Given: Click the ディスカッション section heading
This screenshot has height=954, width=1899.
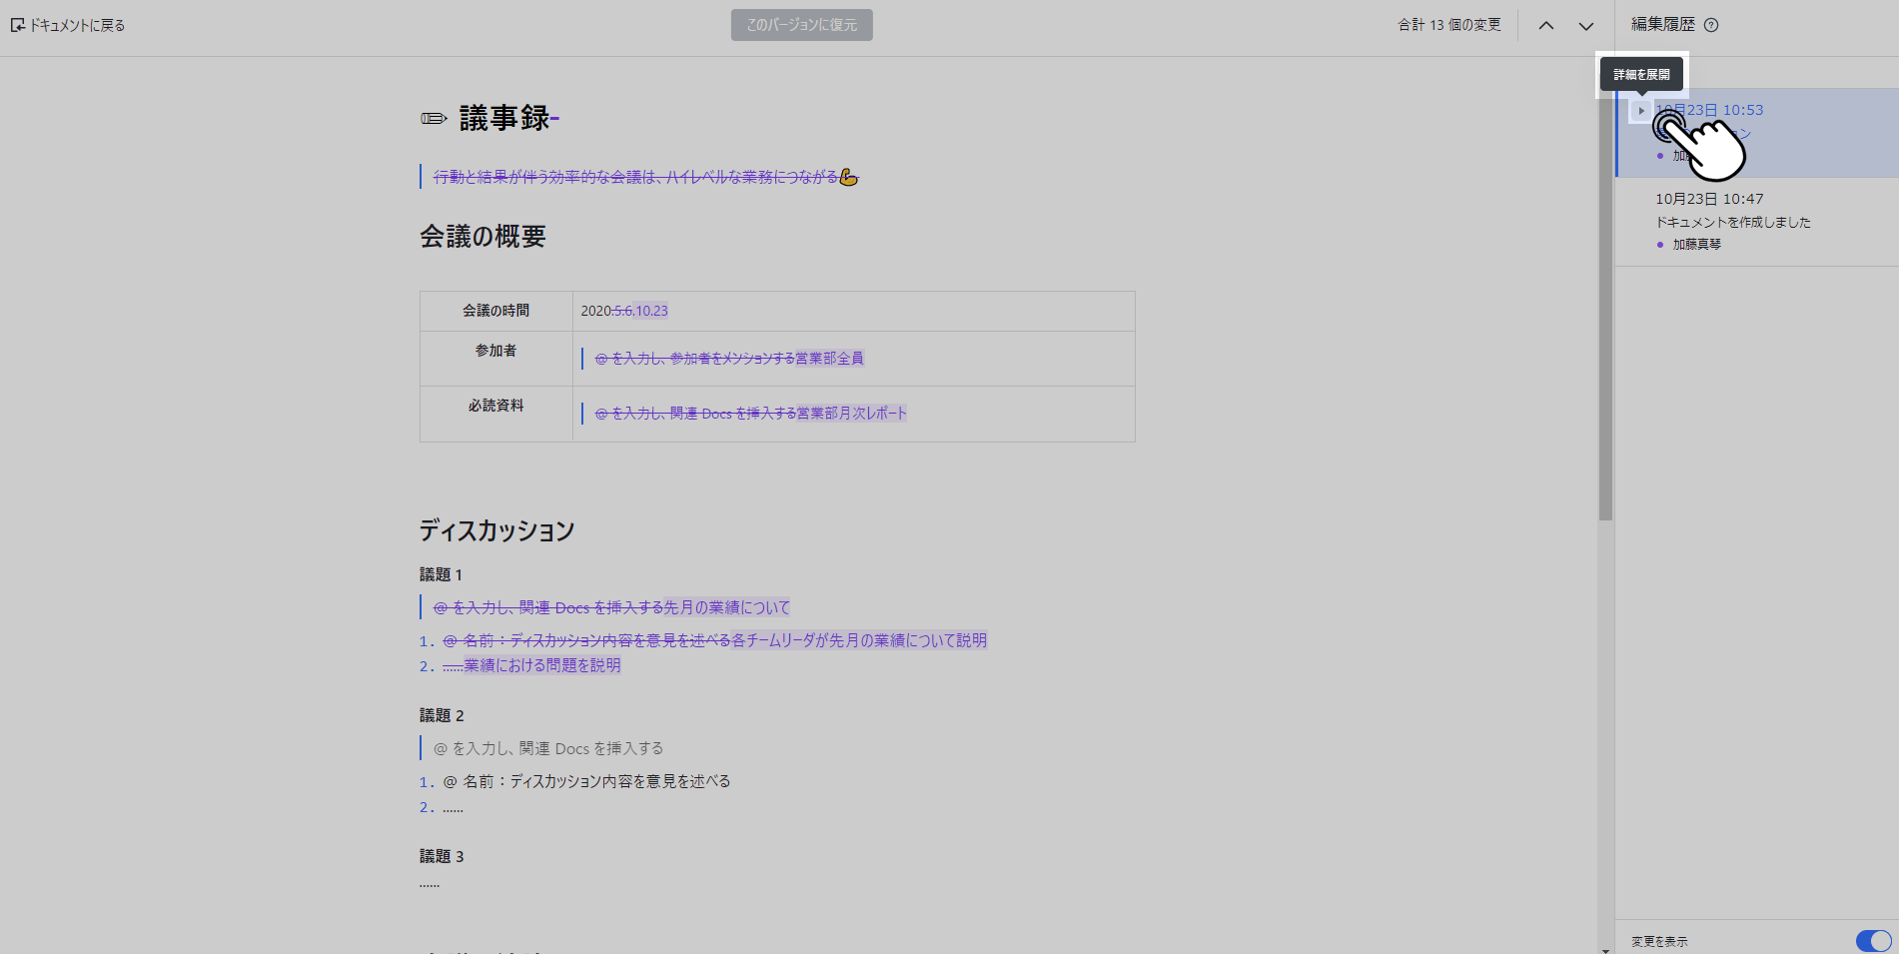Looking at the screenshot, I should tap(496, 530).
